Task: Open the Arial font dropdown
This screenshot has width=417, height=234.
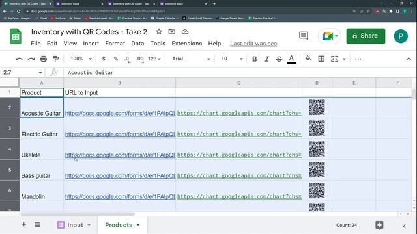Action: (x=191, y=58)
